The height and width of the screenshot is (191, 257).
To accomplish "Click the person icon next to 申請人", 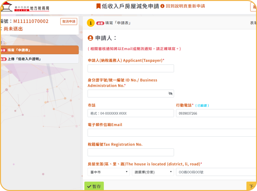I will click(91, 38).
